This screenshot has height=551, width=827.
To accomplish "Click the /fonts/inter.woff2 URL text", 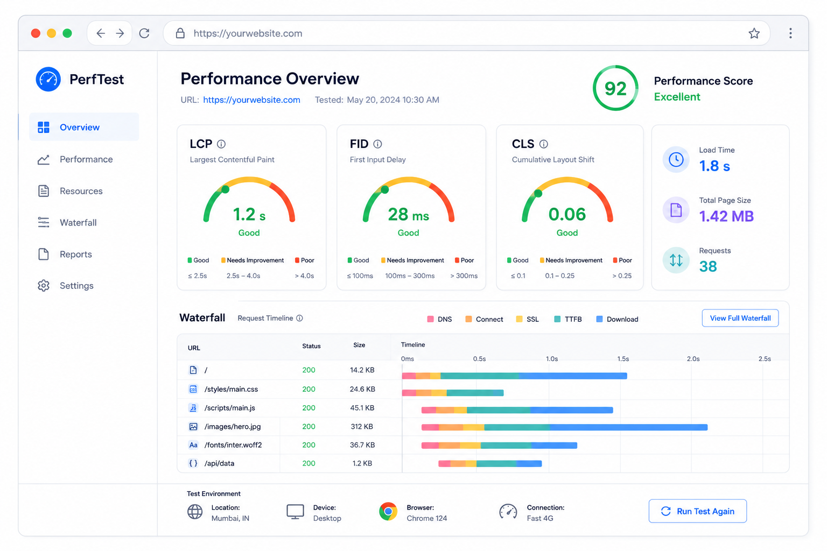I will pyautogui.click(x=233, y=445).
